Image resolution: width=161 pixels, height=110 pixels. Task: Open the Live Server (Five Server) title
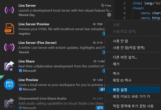point(38,43)
